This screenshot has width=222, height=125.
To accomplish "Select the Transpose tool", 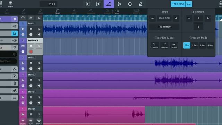I will click(91, 11).
